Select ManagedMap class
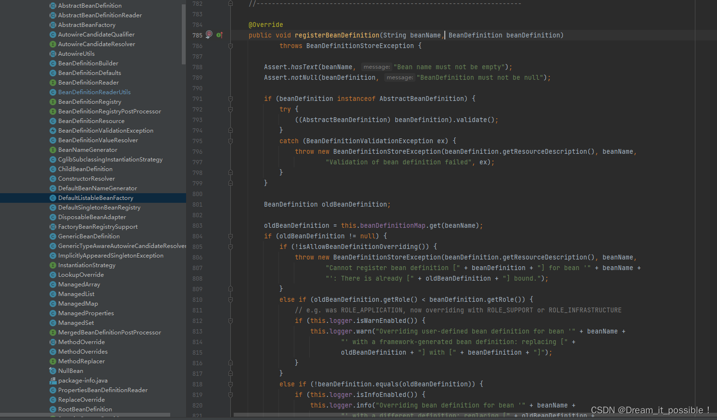Screen dimensions: 717x420 78,304
